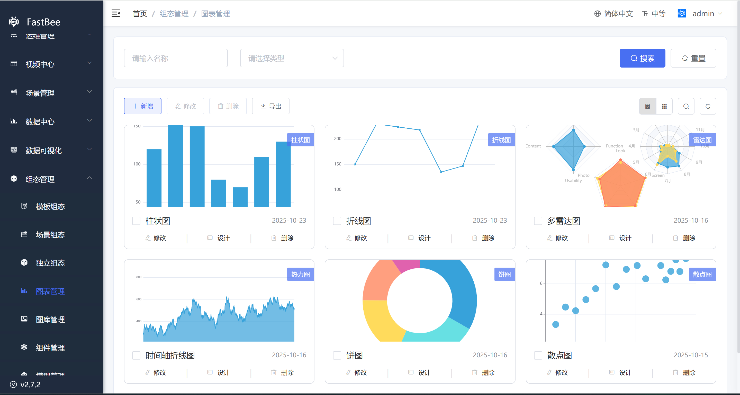Screen dimensions: 740x395
Task: Click design icon on 柱状图 card
Action: click(210, 238)
